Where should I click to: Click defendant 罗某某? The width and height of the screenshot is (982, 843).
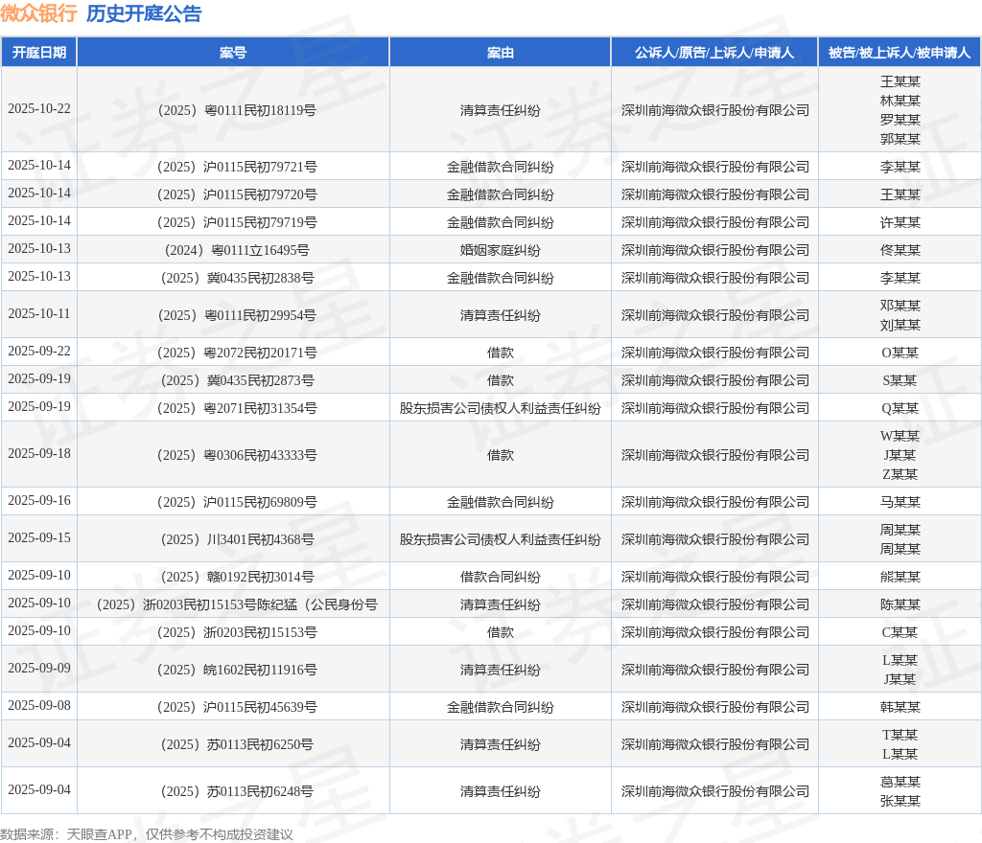(x=900, y=120)
